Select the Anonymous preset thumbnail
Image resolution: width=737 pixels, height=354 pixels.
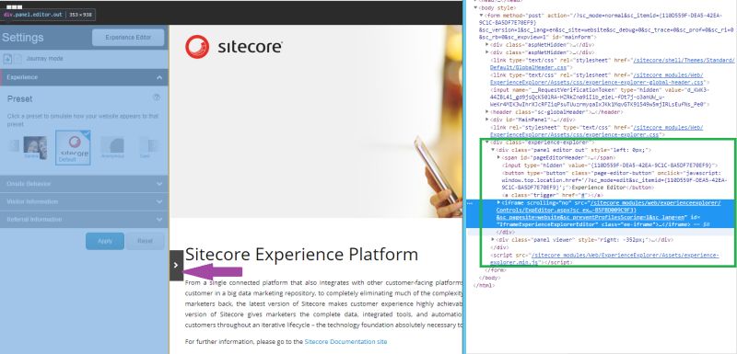tap(111, 148)
